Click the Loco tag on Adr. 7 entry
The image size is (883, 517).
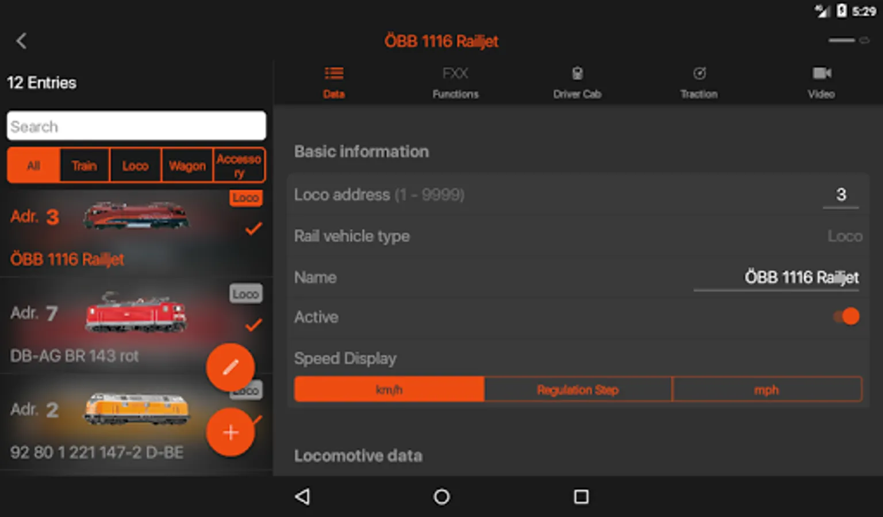click(x=246, y=294)
